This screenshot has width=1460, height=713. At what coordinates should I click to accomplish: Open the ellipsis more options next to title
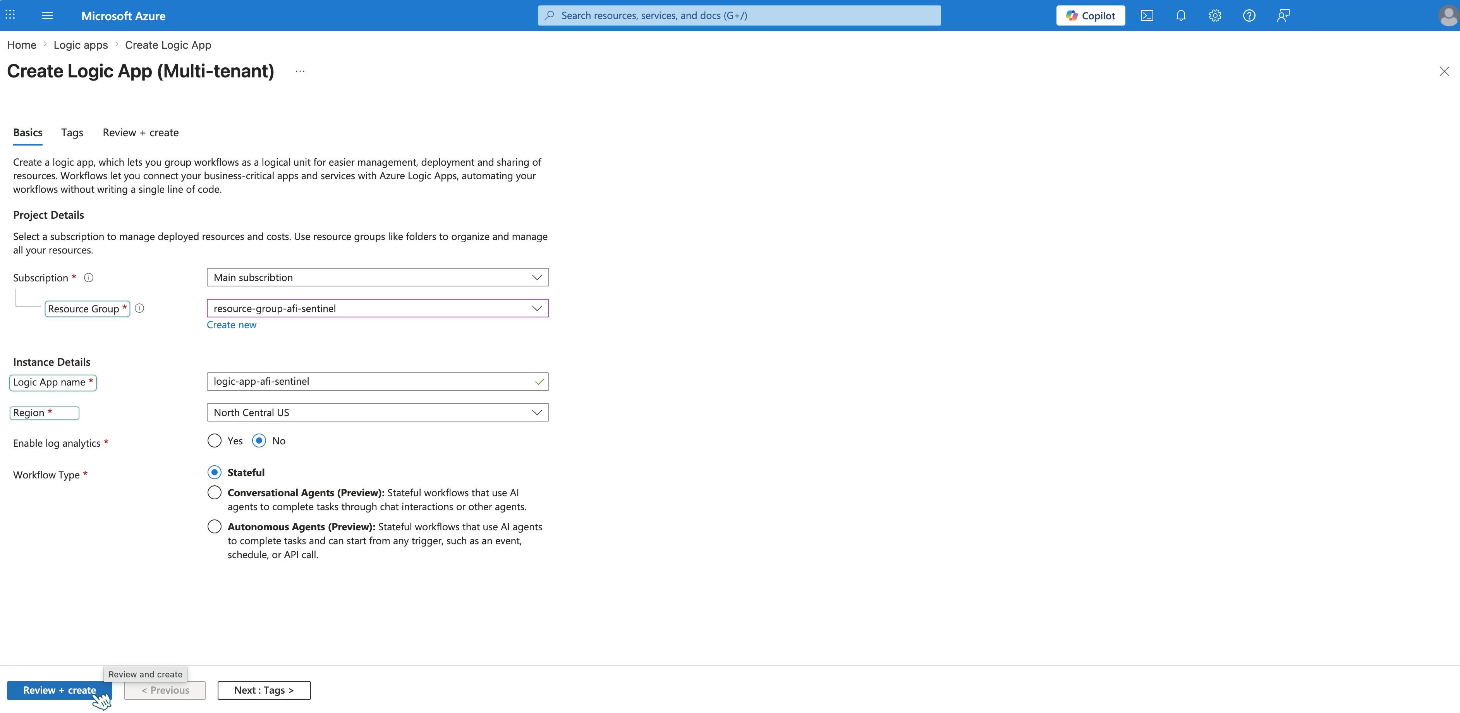pyautogui.click(x=300, y=71)
